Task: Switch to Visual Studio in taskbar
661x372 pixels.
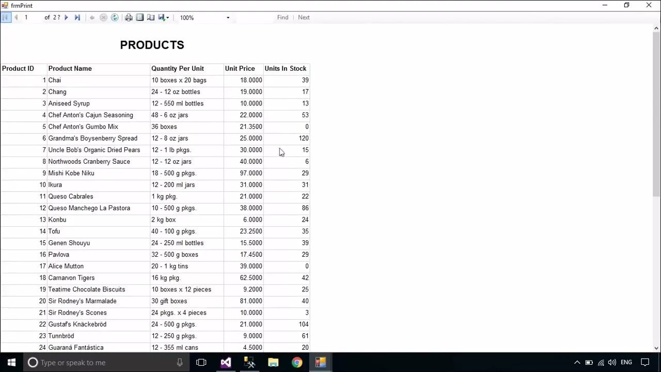Action: coord(226,362)
